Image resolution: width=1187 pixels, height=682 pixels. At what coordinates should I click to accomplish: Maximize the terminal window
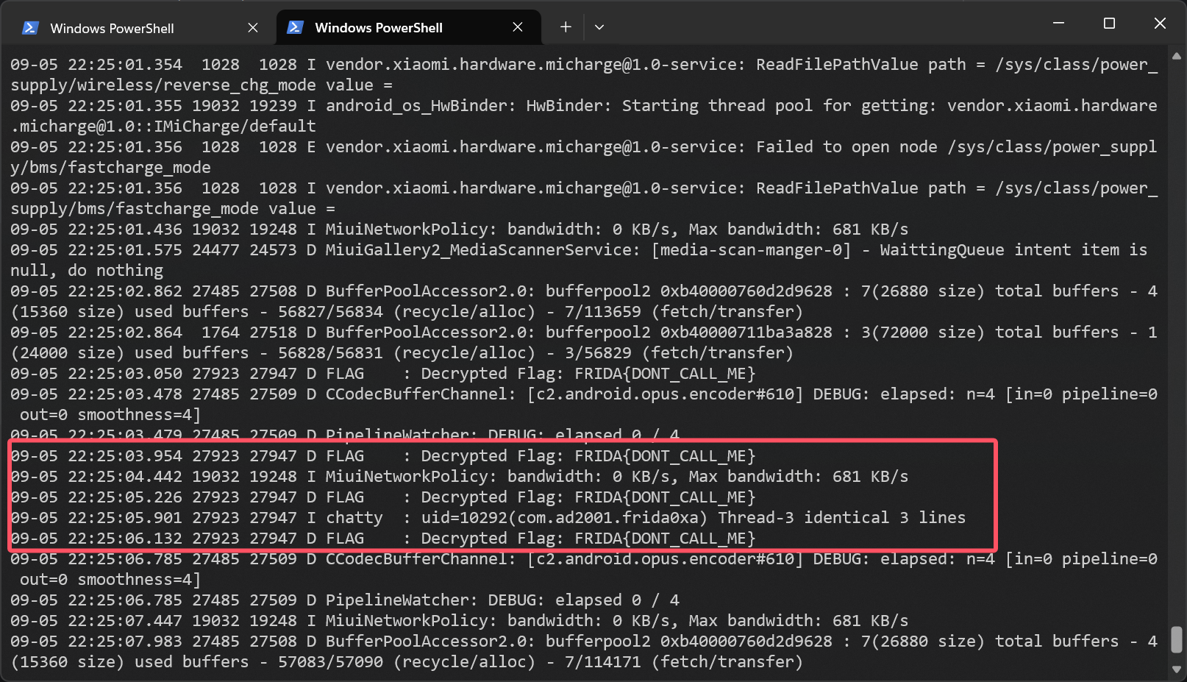pos(1109,24)
